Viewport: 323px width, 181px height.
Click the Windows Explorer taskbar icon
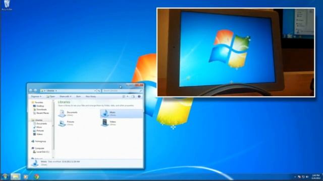tap(16, 176)
